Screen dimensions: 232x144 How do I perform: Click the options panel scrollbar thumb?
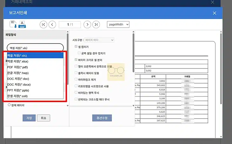tap(133, 53)
